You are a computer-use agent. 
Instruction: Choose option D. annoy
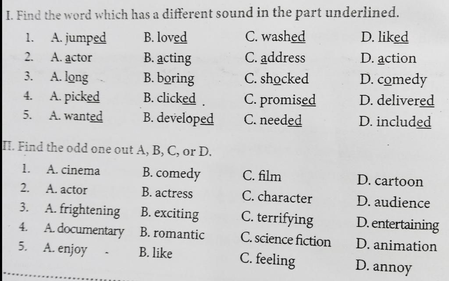point(383,267)
